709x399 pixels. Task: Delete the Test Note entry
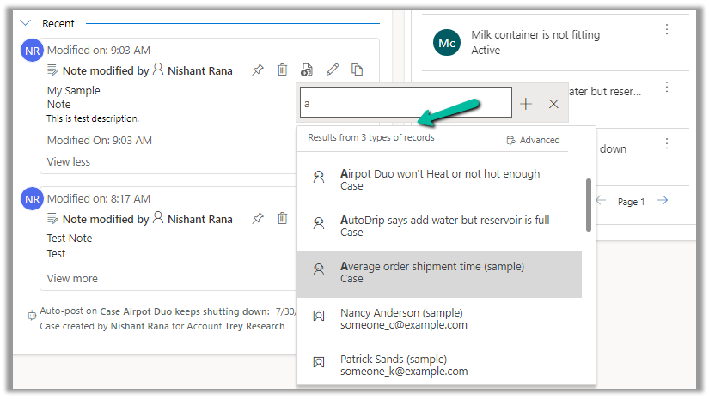pos(282,219)
